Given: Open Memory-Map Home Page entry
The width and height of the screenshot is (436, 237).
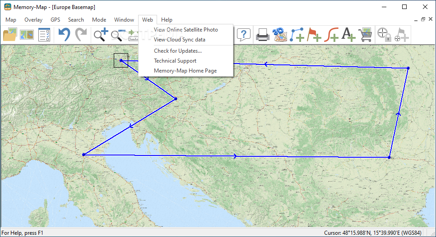Looking at the screenshot, I should (x=186, y=71).
